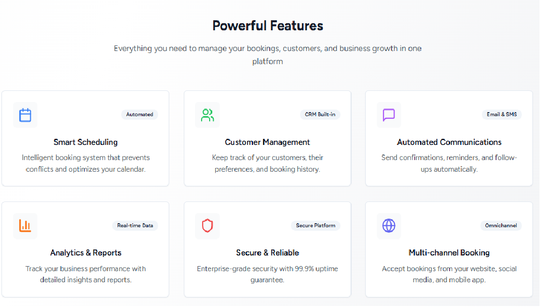Select the Automated badge
The width and height of the screenshot is (542, 307).
(x=139, y=115)
